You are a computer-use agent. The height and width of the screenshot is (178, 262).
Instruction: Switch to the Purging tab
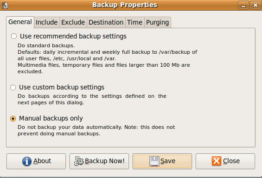(157, 22)
